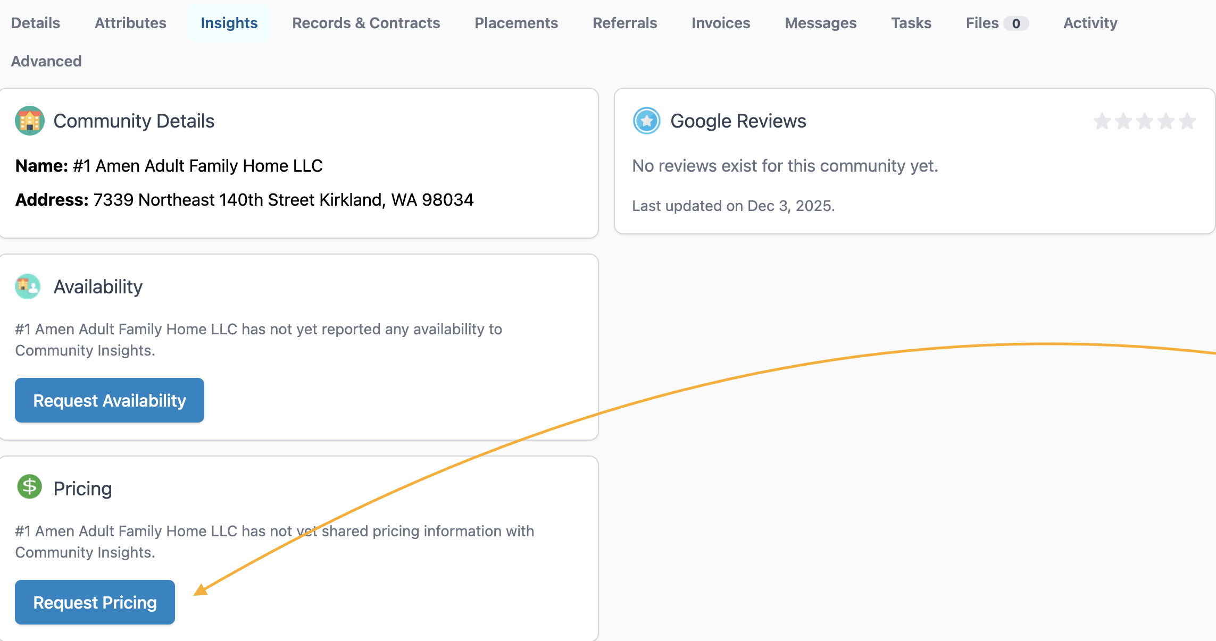Viewport: 1216px width, 641px height.
Task: Click the Availability section icon
Action: point(28,286)
